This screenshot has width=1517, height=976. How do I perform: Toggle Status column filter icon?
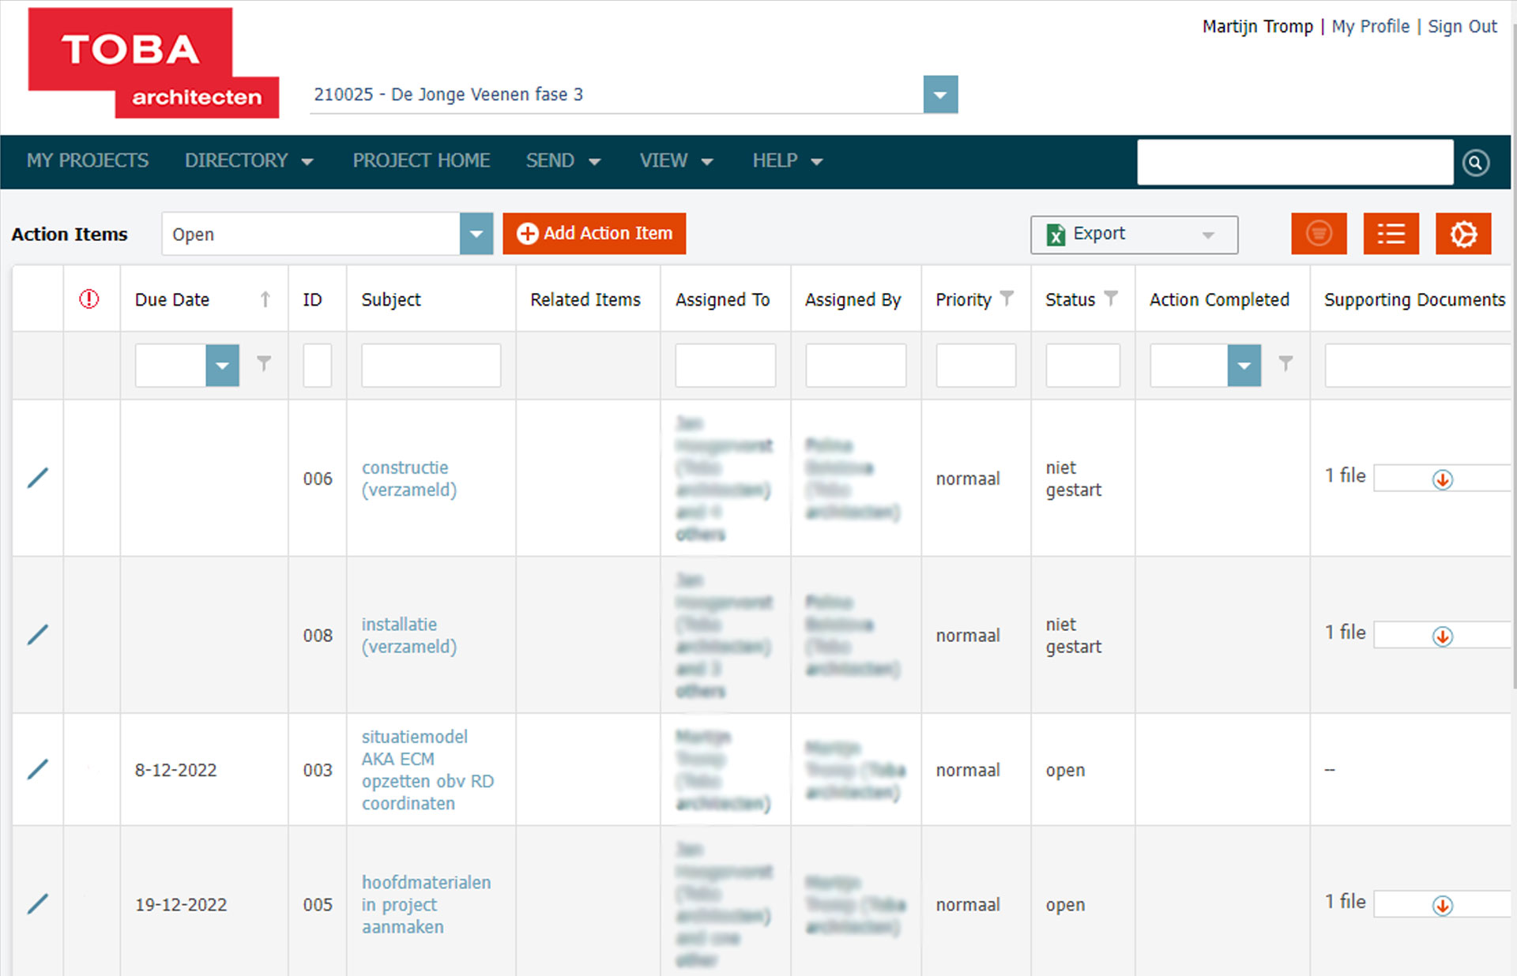point(1111,298)
